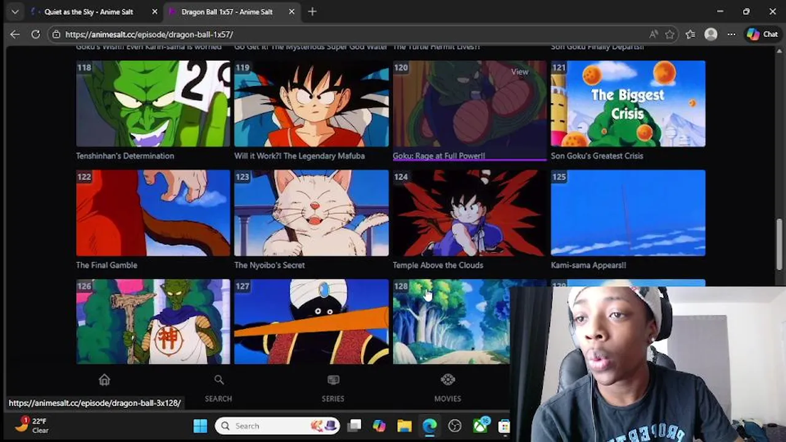The height and width of the screenshot is (442, 786).
Task: Expand the tab actions dropdown arrow
Action: pyautogui.click(x=15, y=12)
